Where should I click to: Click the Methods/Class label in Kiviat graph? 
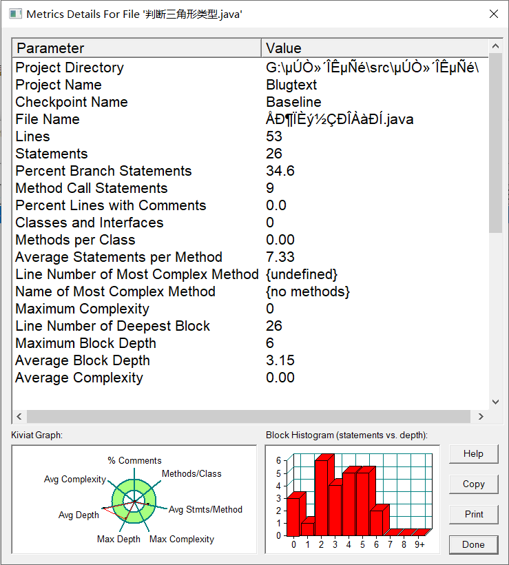click(x=191, y=473)
